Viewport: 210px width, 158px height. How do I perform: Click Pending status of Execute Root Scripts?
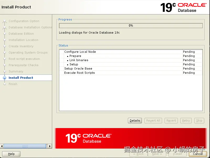[189, 73]
